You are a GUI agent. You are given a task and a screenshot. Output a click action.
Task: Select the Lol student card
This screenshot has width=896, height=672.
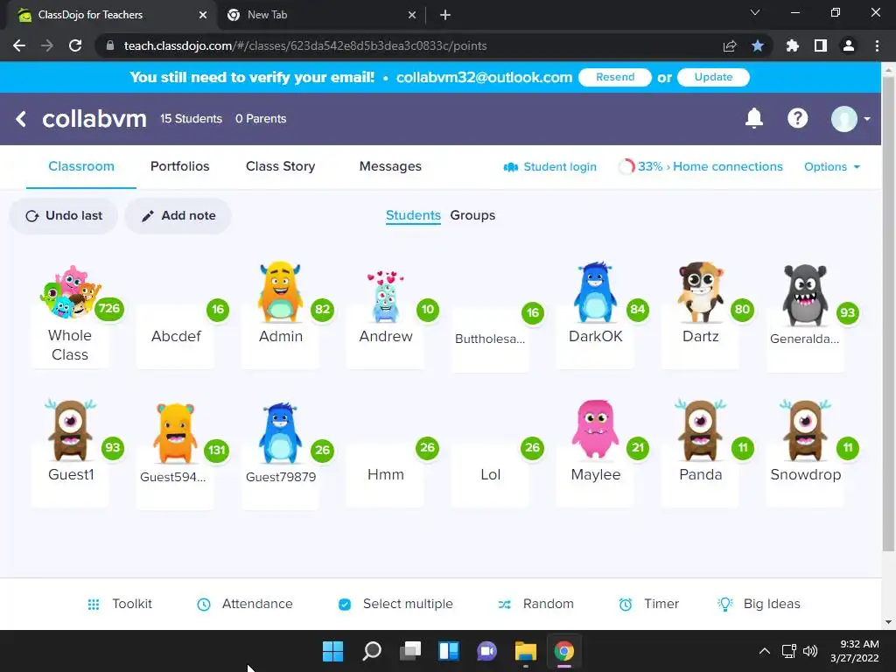point(490,474)
